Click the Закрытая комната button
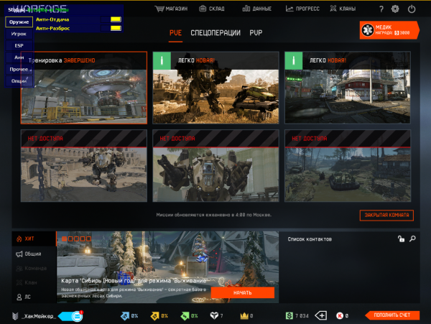Image resolution: width=431 pixels, height=324 pixels. coord(386,216)
